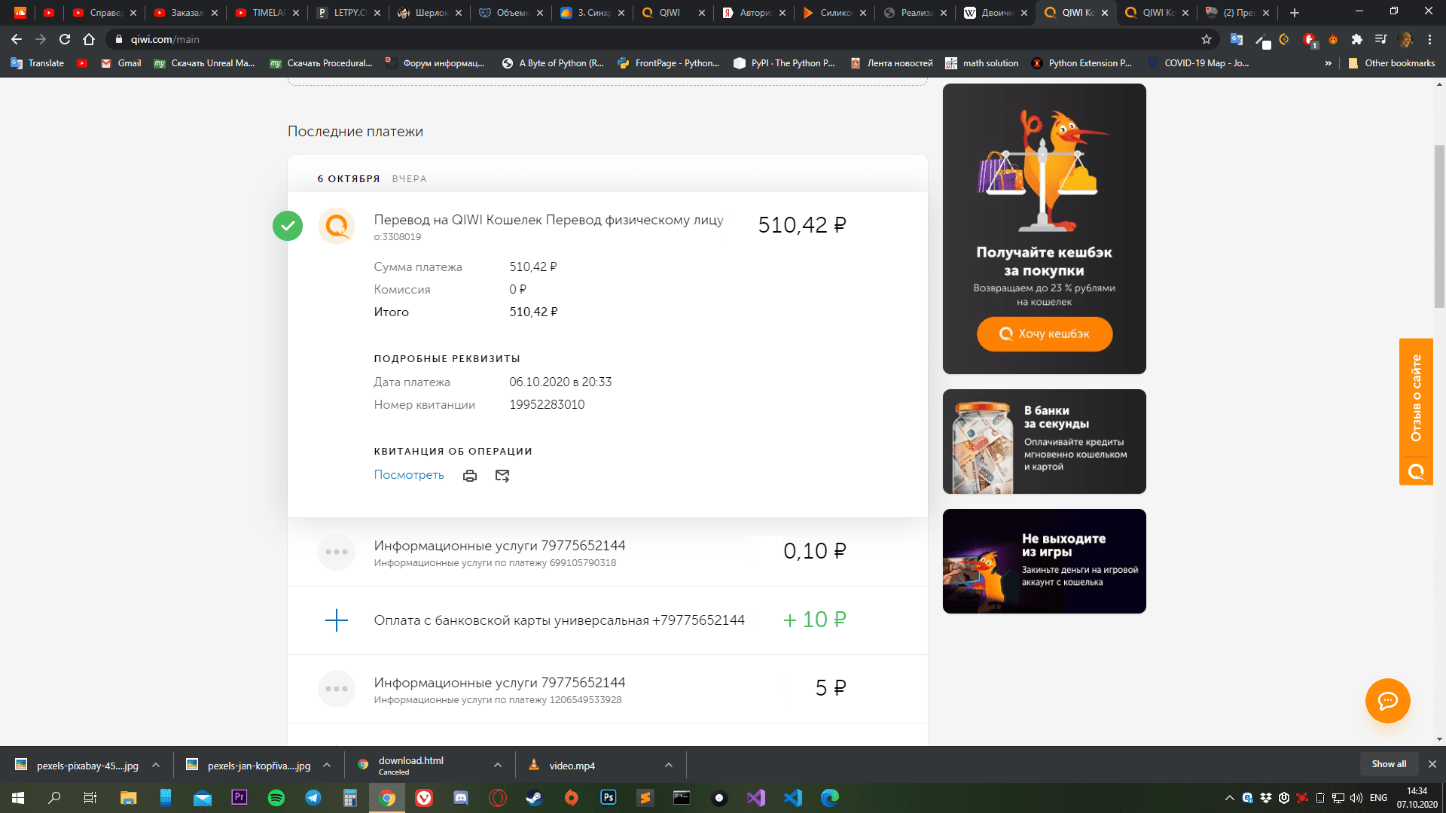1446x813 pixels.
Task: Open Spotify from the taskbar
Action: click(276, 798)
